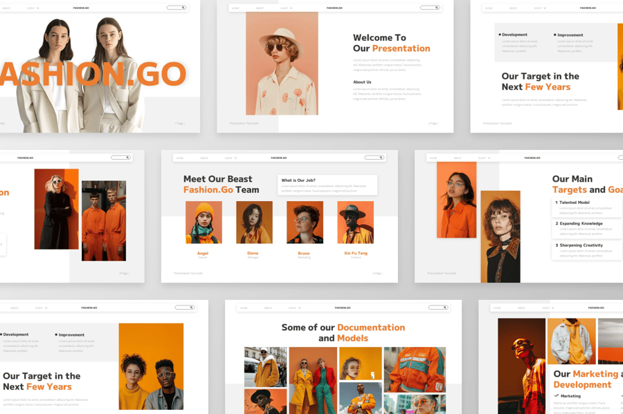
Task: Click search magnifier on Meet Our Team slide
Action: point(381,158)
